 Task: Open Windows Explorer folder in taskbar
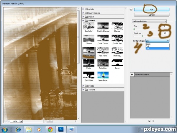point(29,130)
